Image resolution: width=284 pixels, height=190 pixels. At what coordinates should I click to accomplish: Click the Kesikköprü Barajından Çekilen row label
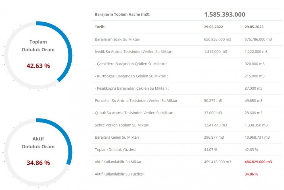[132, 88]
